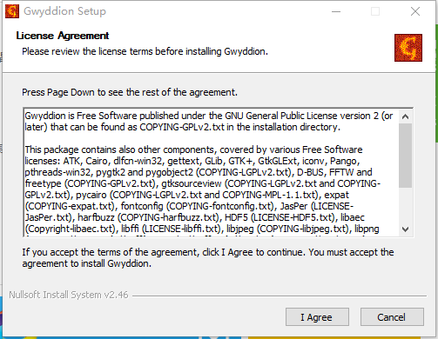The height and width of the screenshot is (339, 438).
Task: Click the greyed-out maximize button
Action: (x=375, y=11)
